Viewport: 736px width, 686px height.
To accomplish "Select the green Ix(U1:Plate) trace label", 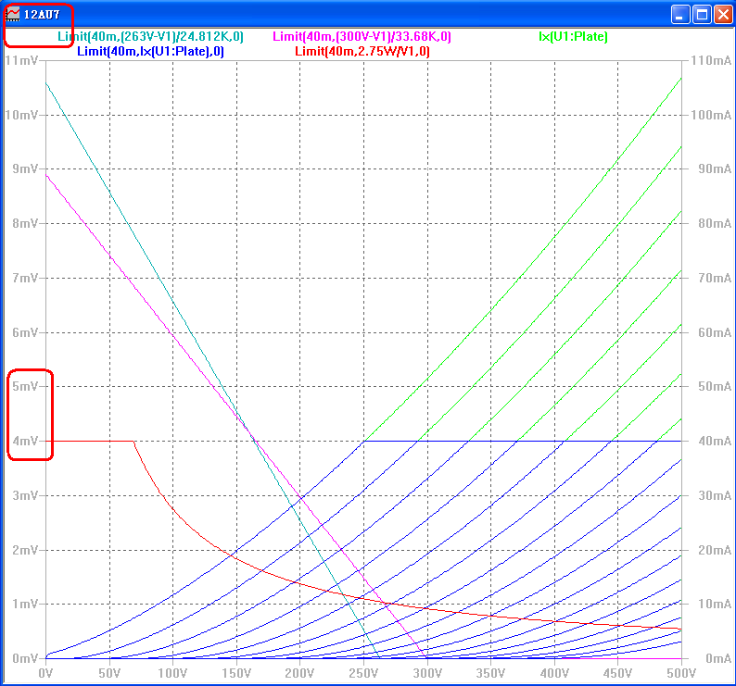I will (573, 37).
